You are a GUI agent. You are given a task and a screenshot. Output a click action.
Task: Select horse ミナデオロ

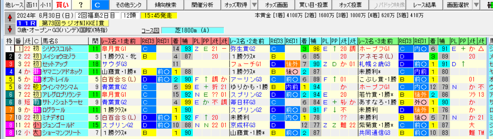(65, 117)
